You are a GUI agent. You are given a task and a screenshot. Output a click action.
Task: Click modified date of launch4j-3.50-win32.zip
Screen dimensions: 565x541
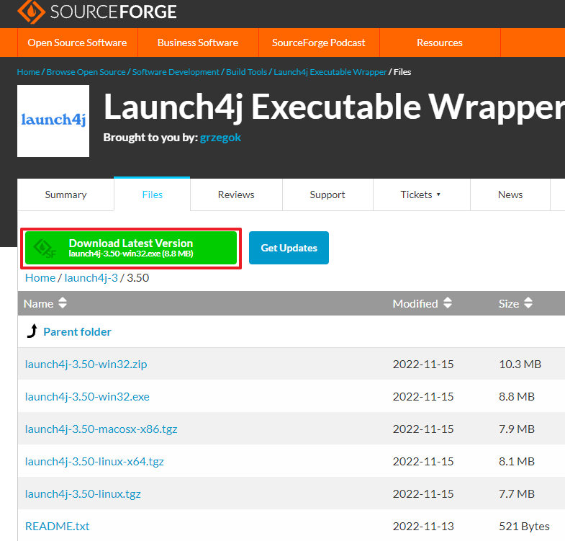(423, 364)
